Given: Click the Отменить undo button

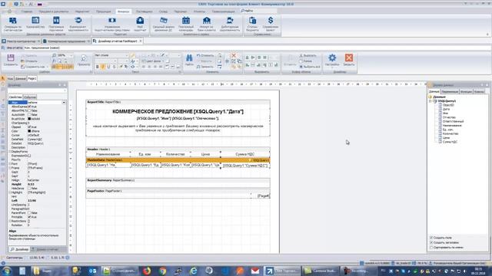Looking at the screenshot, I should click(205, 55).
